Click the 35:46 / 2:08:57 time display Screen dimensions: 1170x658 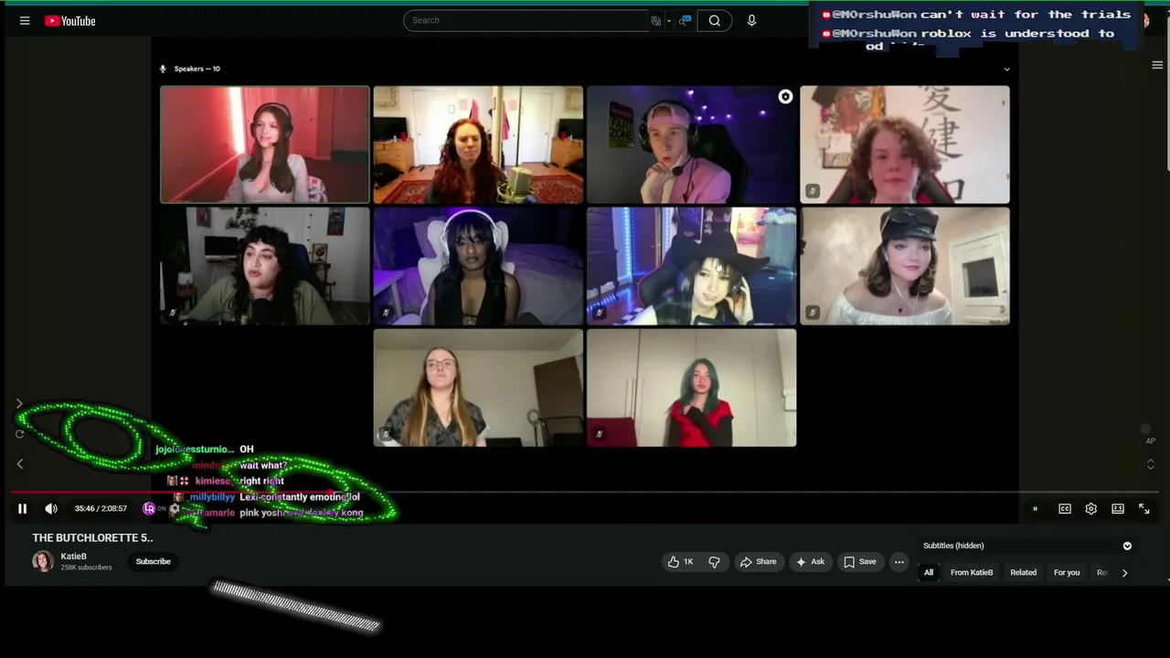point(101,509)
